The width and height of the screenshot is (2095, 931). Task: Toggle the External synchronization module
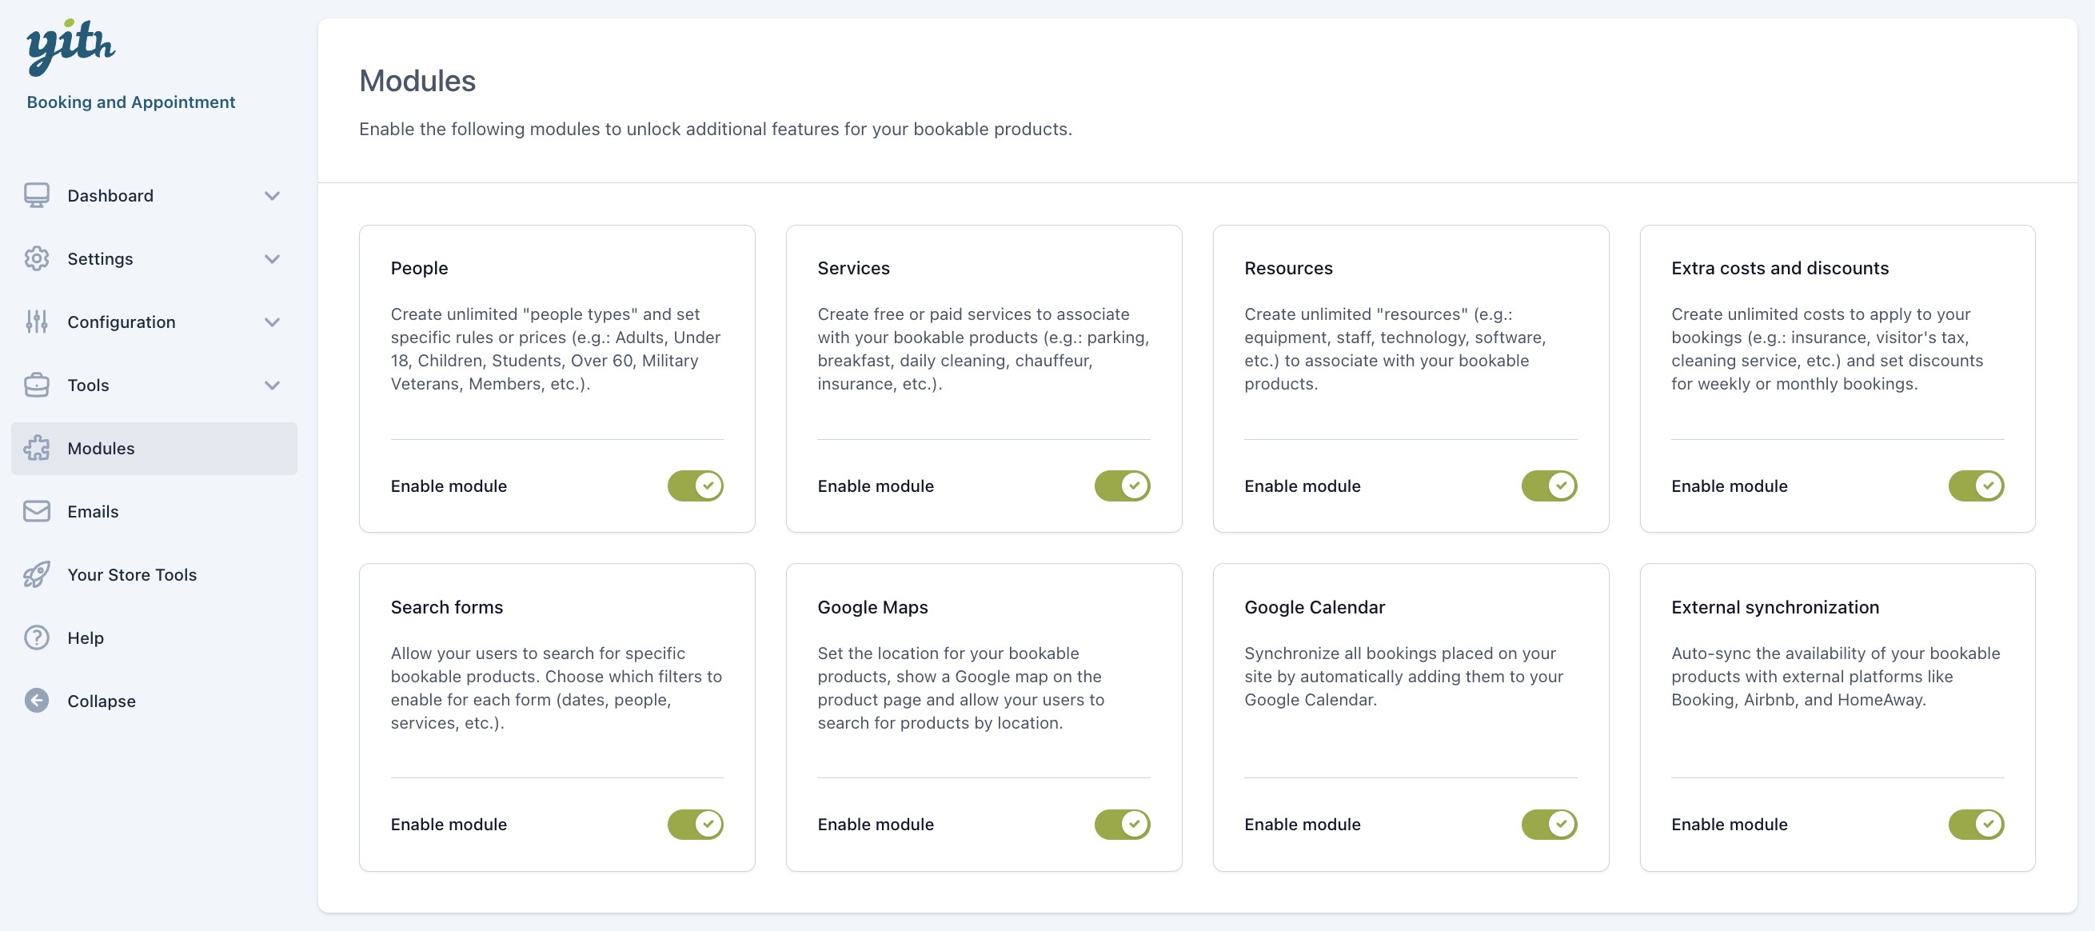[1975, 825]
